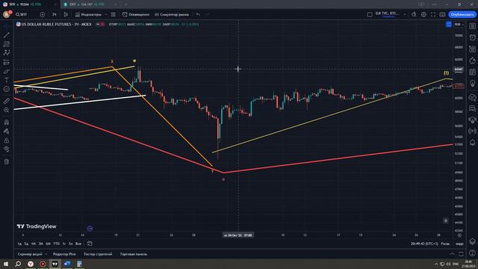Click the trash icon to remove drawings

[x=7, y=161]
